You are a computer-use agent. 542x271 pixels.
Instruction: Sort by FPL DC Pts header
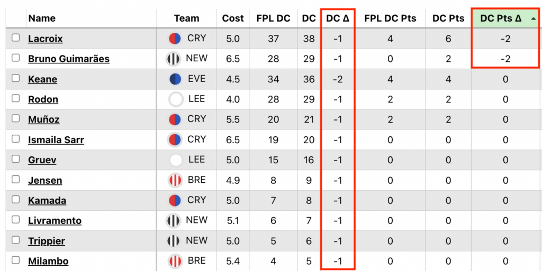point(390,18)
